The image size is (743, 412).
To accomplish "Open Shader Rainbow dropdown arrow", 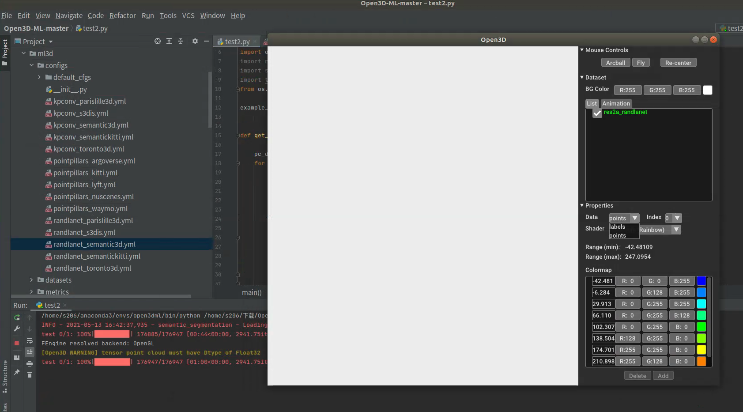I will click(x=676, y=229).
